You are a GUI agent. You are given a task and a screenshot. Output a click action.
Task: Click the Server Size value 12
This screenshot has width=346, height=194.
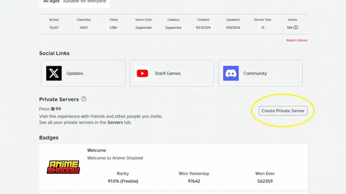point(263,28)
